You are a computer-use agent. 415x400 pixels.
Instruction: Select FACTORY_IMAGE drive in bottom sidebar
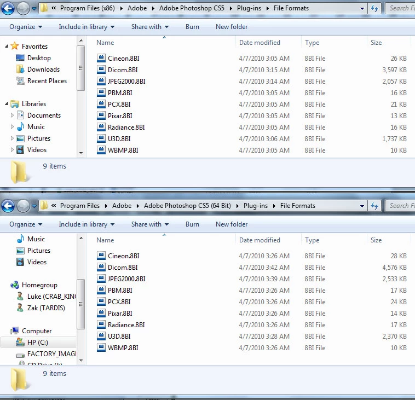tap(46, 354)
